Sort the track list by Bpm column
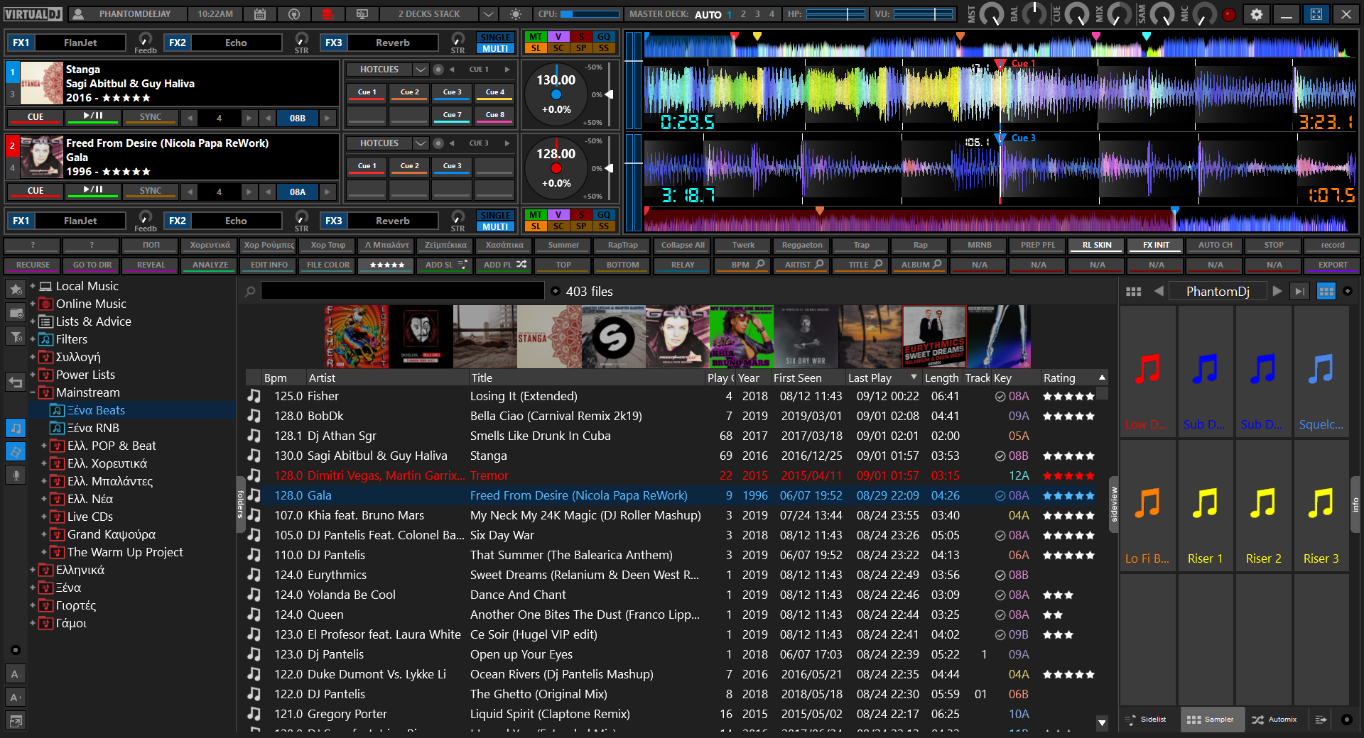Screen dimensions: 1364x738 click(276, 378)
